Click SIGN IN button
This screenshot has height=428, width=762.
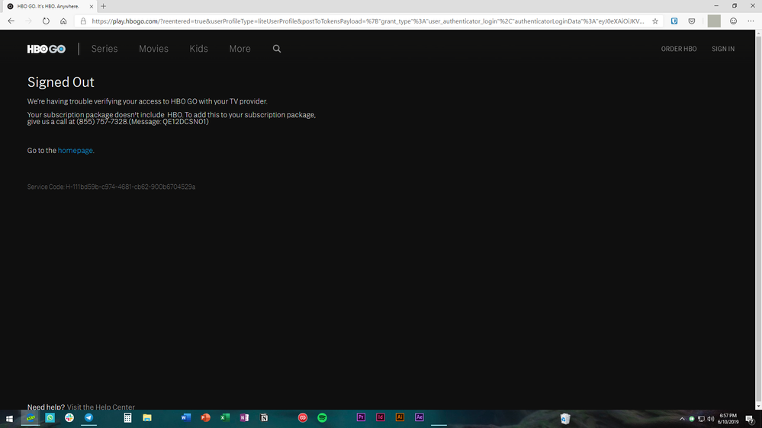click(723, 49)
